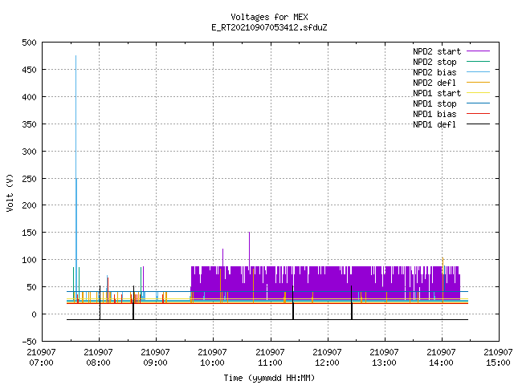The width and height of the screenshot is (514, 385).
Task: Click the orange NPD2 defl legend line
Action: (x=478, y=83)
